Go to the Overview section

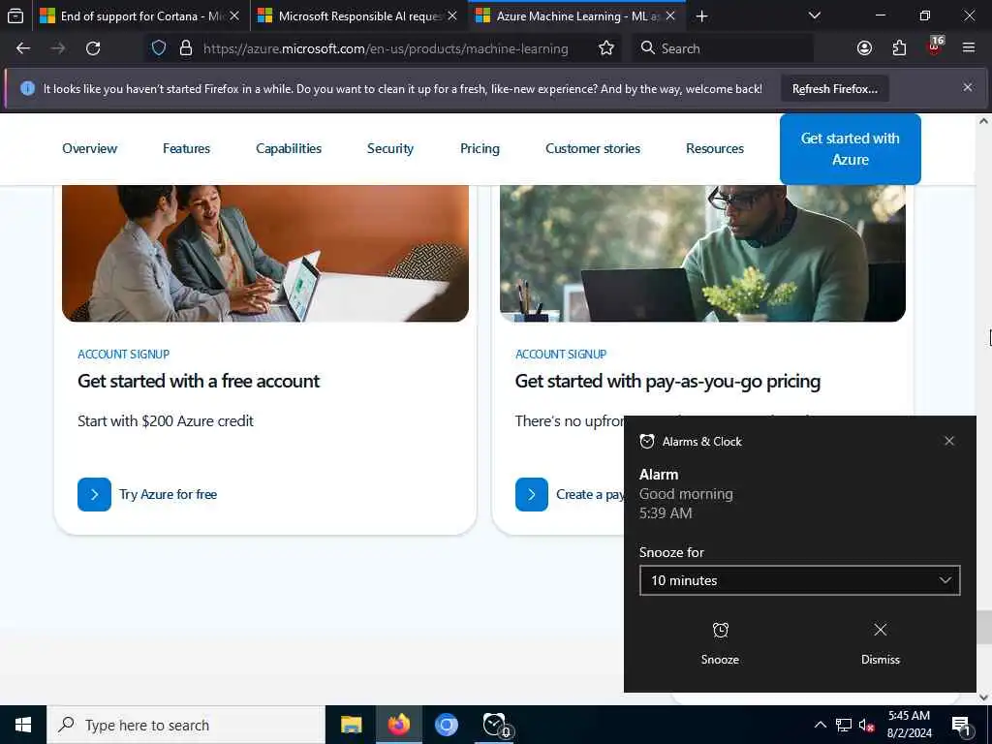pos(89,148)
